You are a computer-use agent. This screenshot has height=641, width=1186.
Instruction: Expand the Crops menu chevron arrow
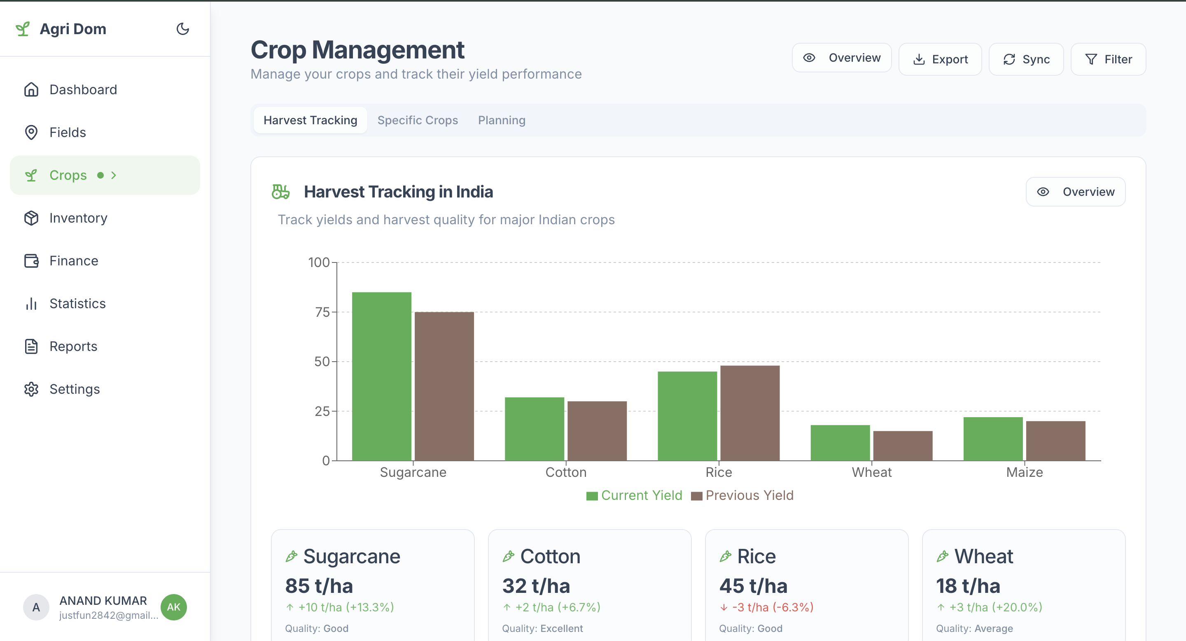click(x=114, y=175)
